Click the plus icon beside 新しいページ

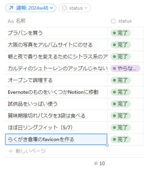(11, 151)
